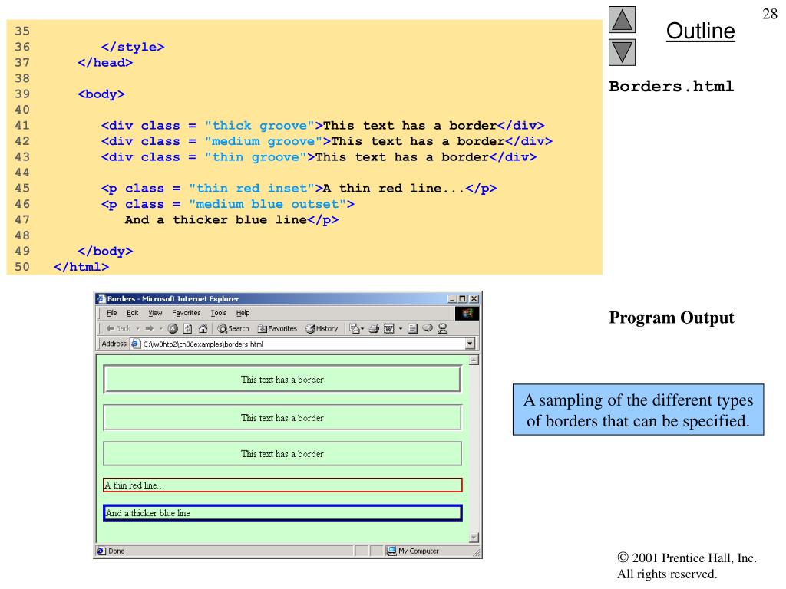Open the Edit with Word dropdown arrow
The image size is (786, 589).
point(401,328)
